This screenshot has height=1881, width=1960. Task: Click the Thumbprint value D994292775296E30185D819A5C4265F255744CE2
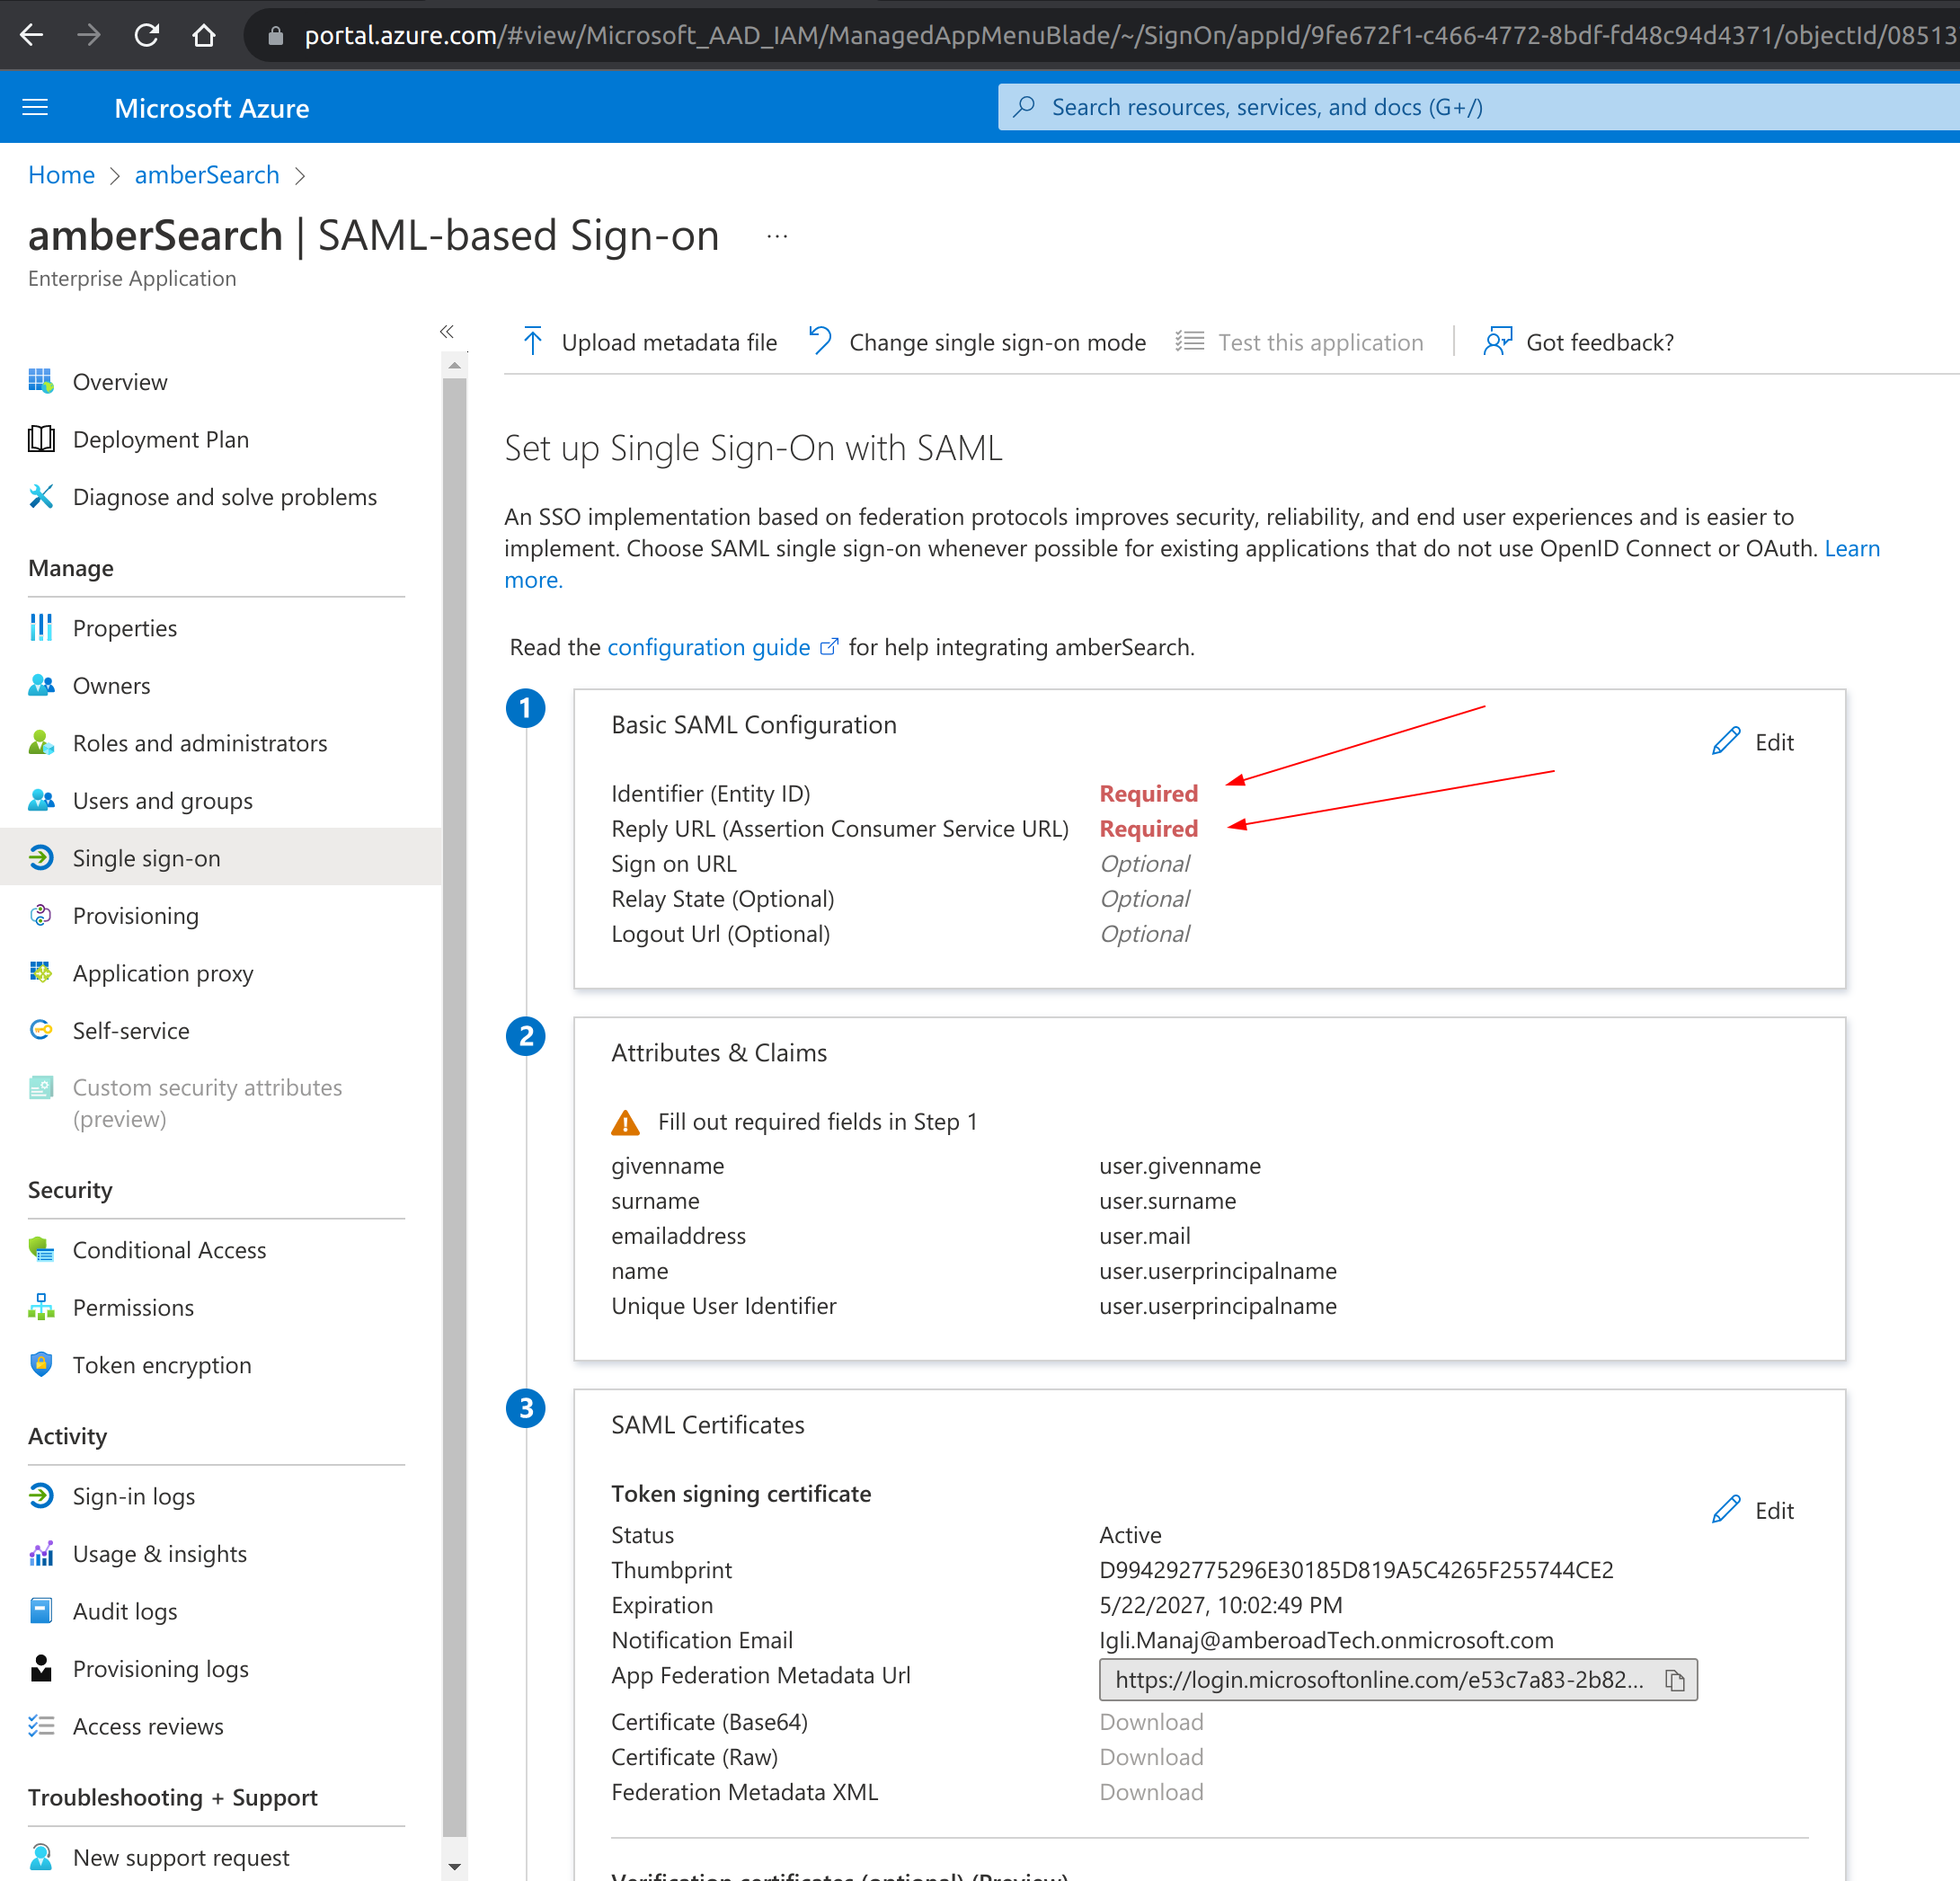pyautogui.click(x=1356, y=1569)
